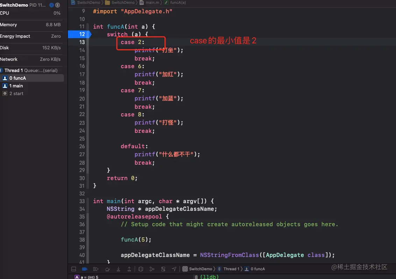Click the "default:" code line
This screenshot has width=396, height=279.
point(134,146)
